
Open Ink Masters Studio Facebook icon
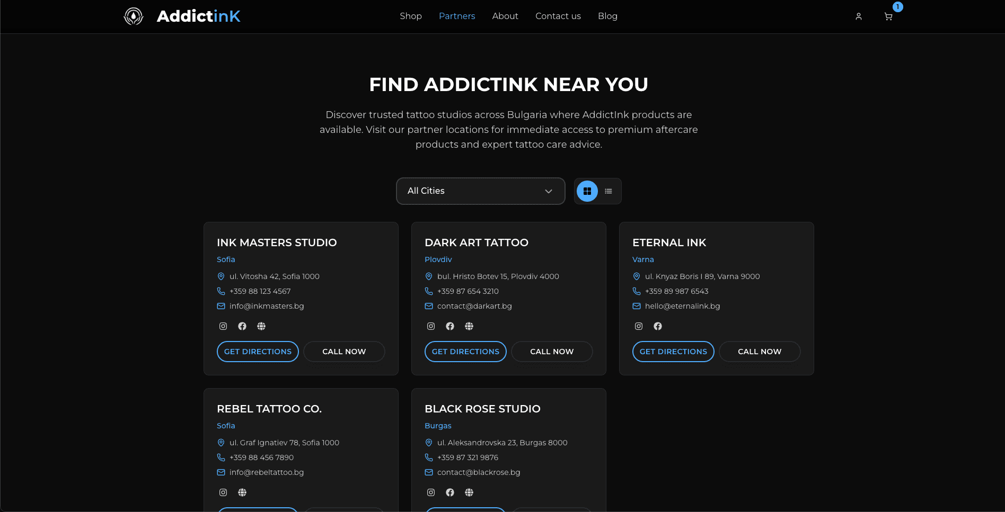(242, 326)
